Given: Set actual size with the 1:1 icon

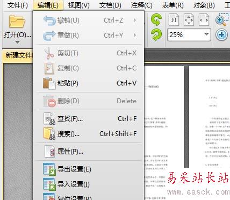Looking at the screenshot, I should tap(174, 20).
